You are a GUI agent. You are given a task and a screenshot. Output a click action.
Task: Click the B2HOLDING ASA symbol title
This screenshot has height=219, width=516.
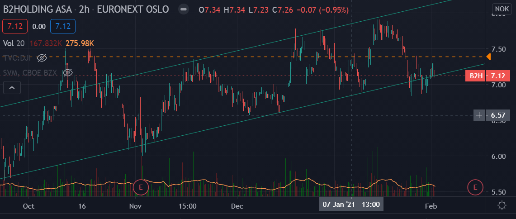pos(38,9)
